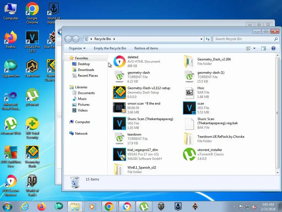Select the utorrent_installer icon
The width and height of the screenshot is (282, 212).
click(189, 154)
